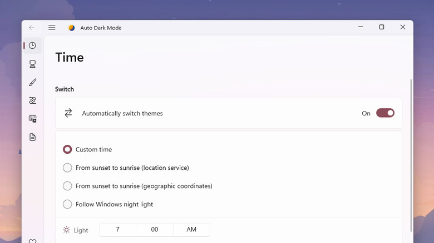The width and height of the screenshot is (434, 243).
Task: Click the vertical scrollbar on the right
Action: click(x=411, y=155)
